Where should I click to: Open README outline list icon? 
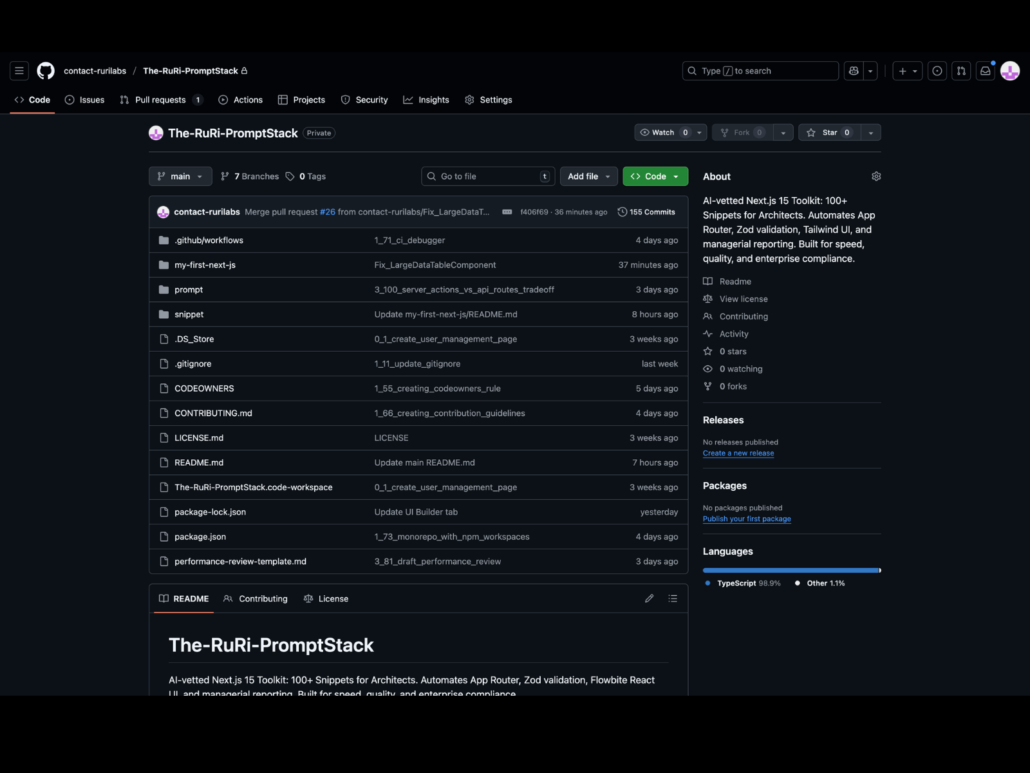pos(673,598)
